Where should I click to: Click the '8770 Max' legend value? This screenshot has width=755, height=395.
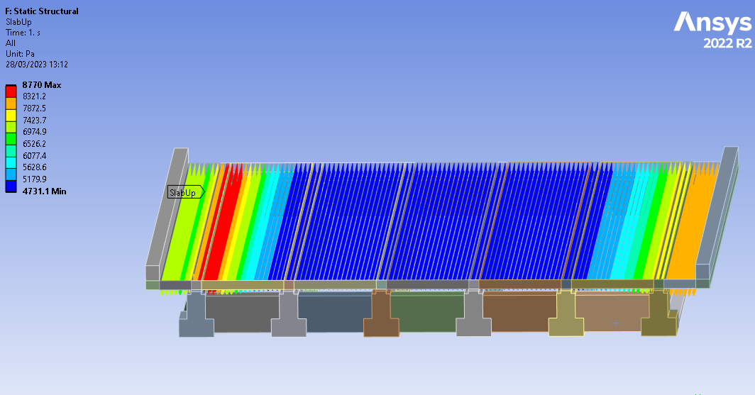42,85
